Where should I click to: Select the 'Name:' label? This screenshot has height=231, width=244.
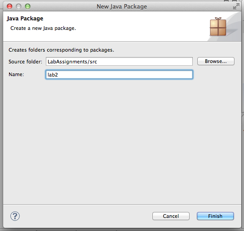click(16, 74)
